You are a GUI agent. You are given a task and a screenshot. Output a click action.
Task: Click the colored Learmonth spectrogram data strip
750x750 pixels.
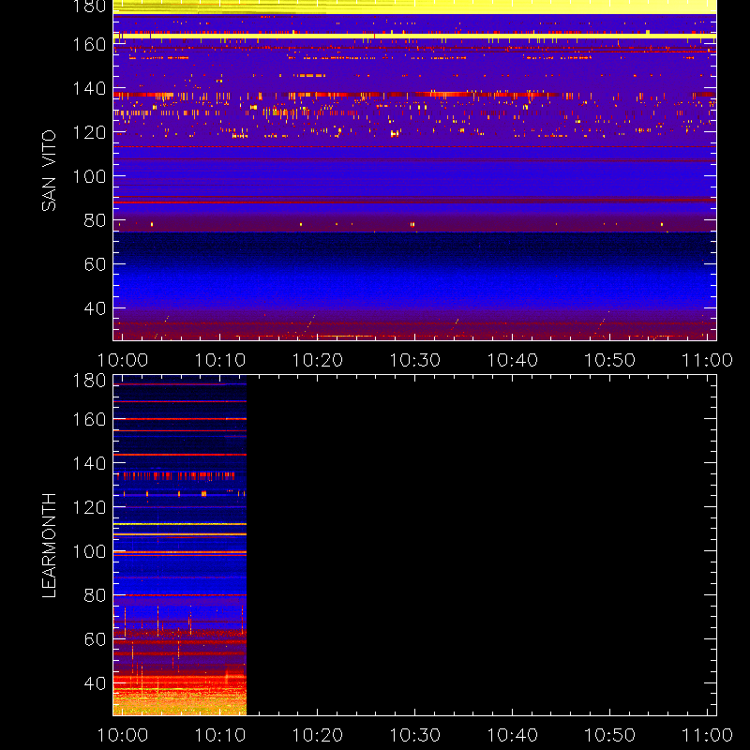(x=180, y=546)
